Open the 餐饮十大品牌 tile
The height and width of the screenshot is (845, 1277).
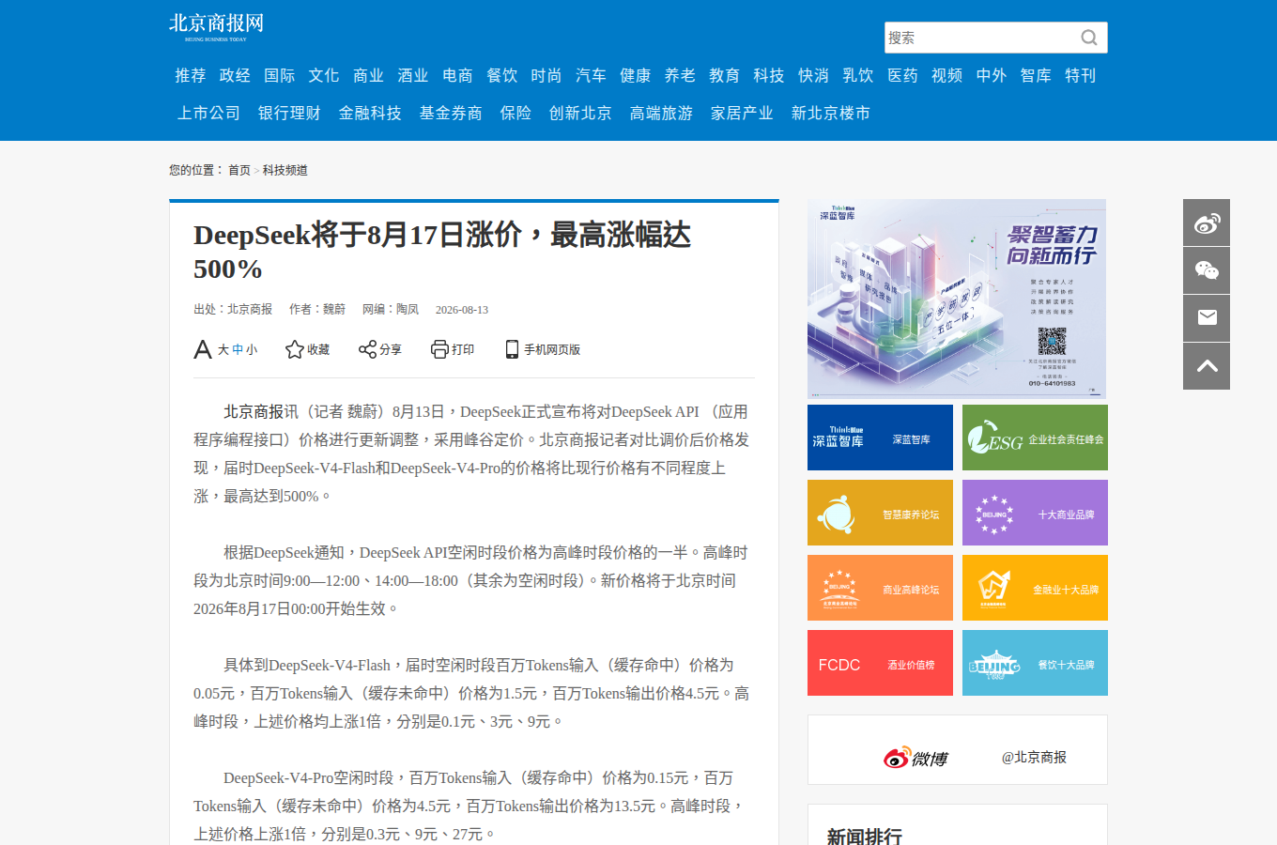[x=1035, y=663]
